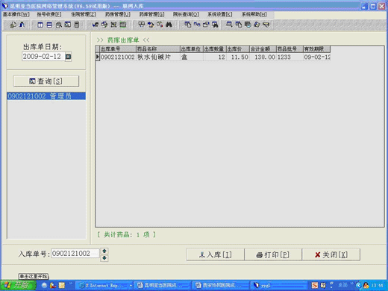
Task: Click the 药品名称 column header
Action: click(x=158, y=49)
